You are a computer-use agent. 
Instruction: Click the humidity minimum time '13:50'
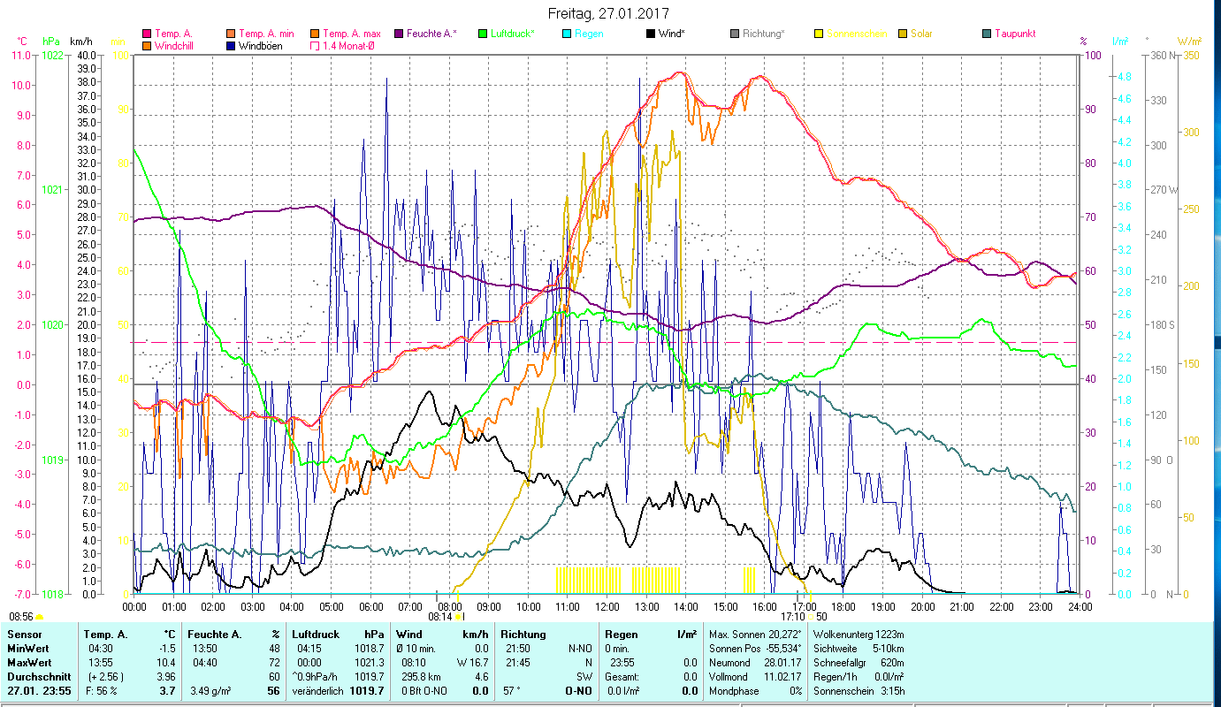[x=204, y=650]
